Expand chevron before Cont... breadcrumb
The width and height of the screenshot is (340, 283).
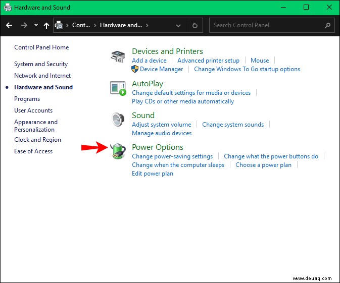point(67,25)
